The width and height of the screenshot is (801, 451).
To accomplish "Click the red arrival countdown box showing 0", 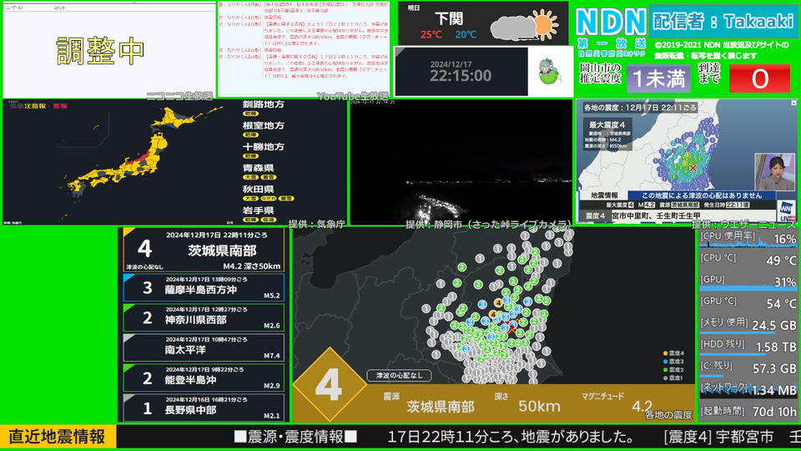I will [759, 79].
